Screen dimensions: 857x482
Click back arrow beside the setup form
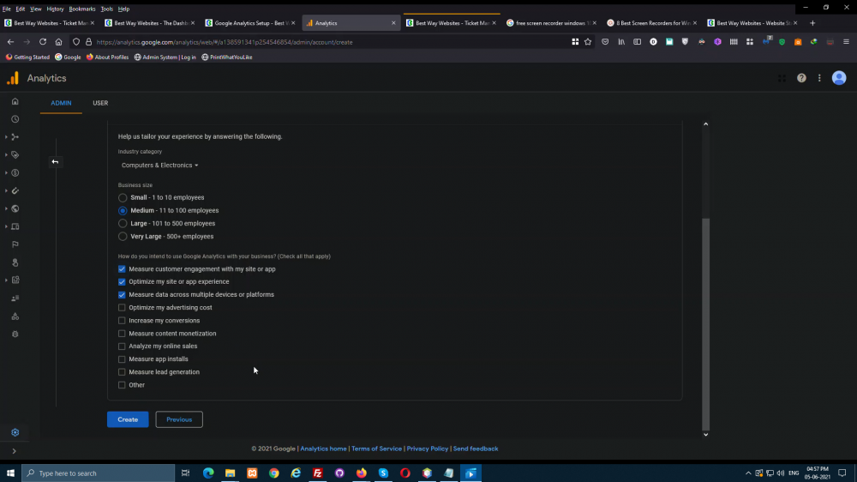55,161
